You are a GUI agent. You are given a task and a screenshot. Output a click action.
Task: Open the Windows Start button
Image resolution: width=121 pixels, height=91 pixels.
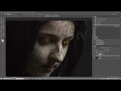click(1, 79)
